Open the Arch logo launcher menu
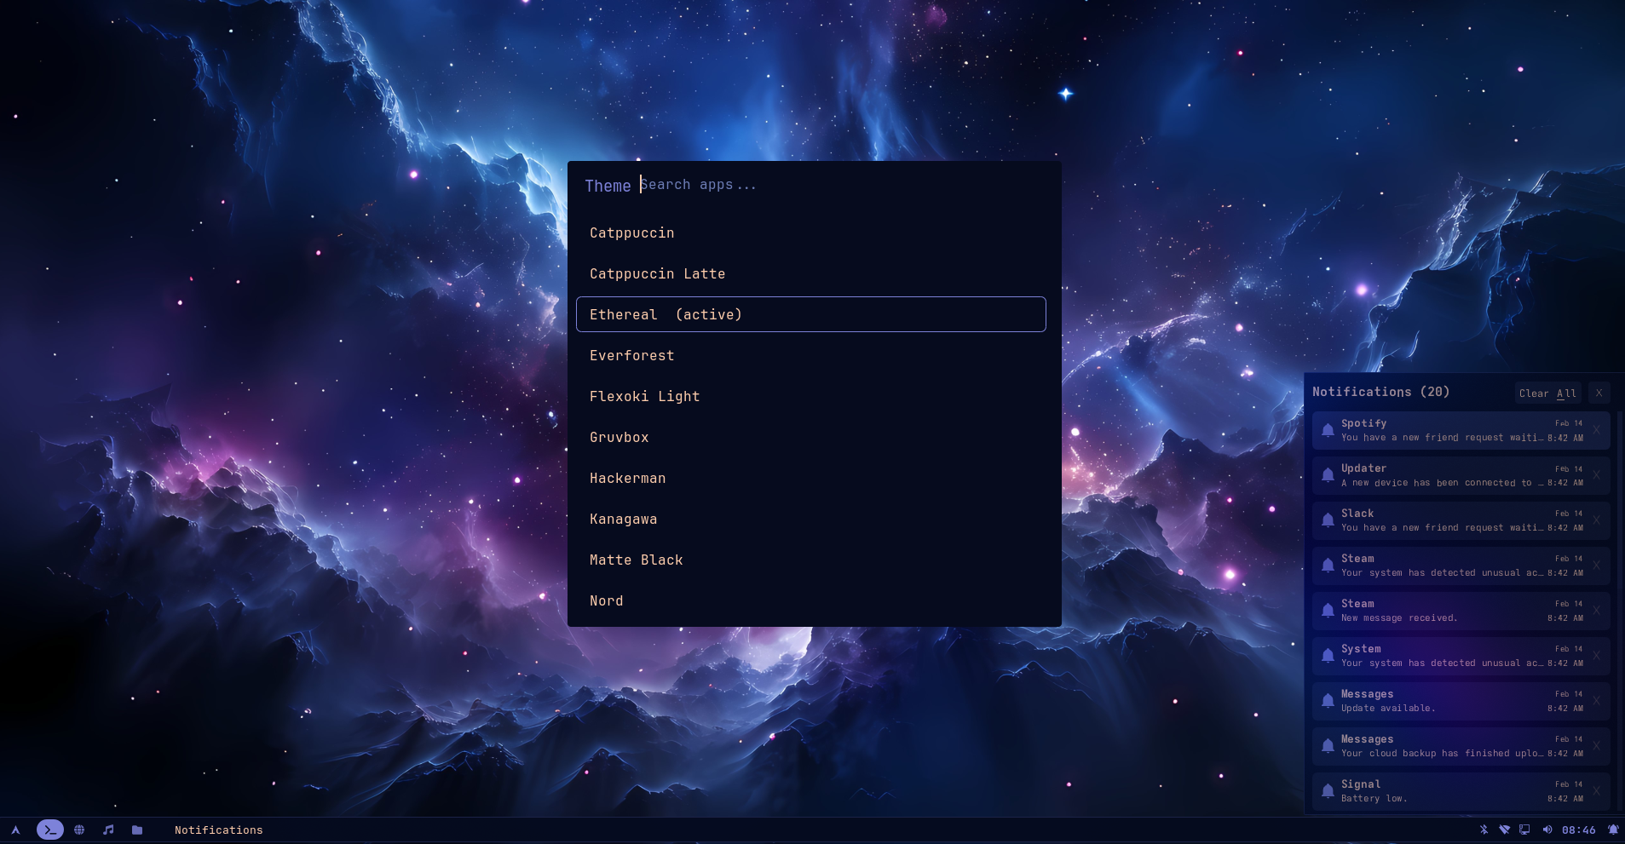1625x844 pixels. tap(15, 830)
